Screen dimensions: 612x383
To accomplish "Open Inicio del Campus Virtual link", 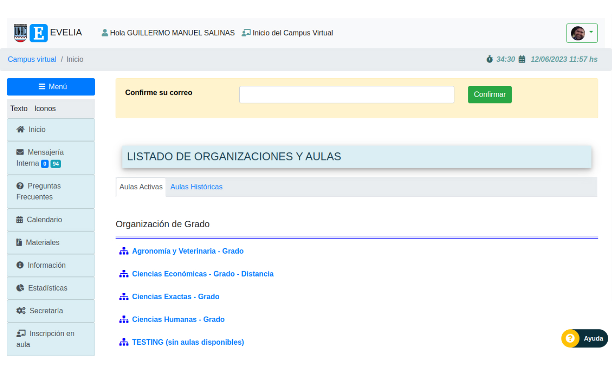I will click(292, 33).
